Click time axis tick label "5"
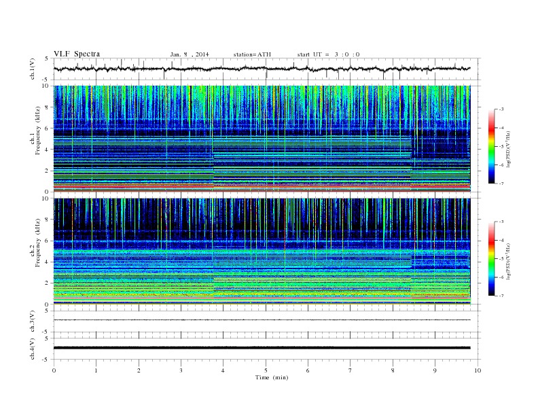 click(266, 370)
